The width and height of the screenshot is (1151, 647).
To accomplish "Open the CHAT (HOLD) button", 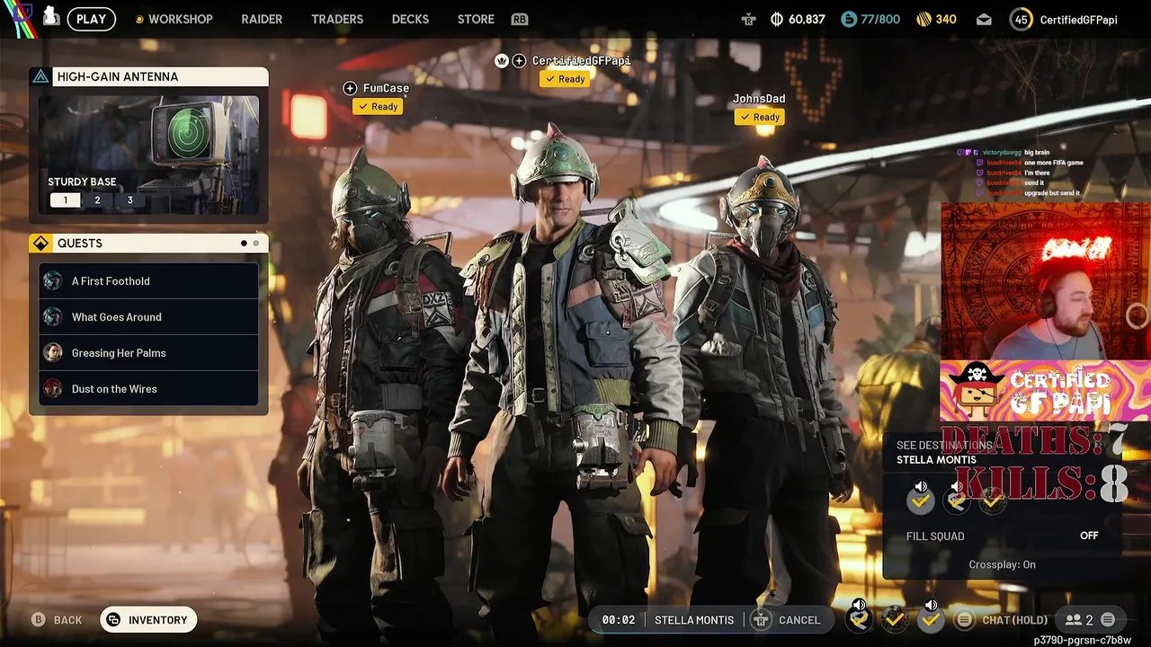I will pyautogui.click(x=1015, y=620).
